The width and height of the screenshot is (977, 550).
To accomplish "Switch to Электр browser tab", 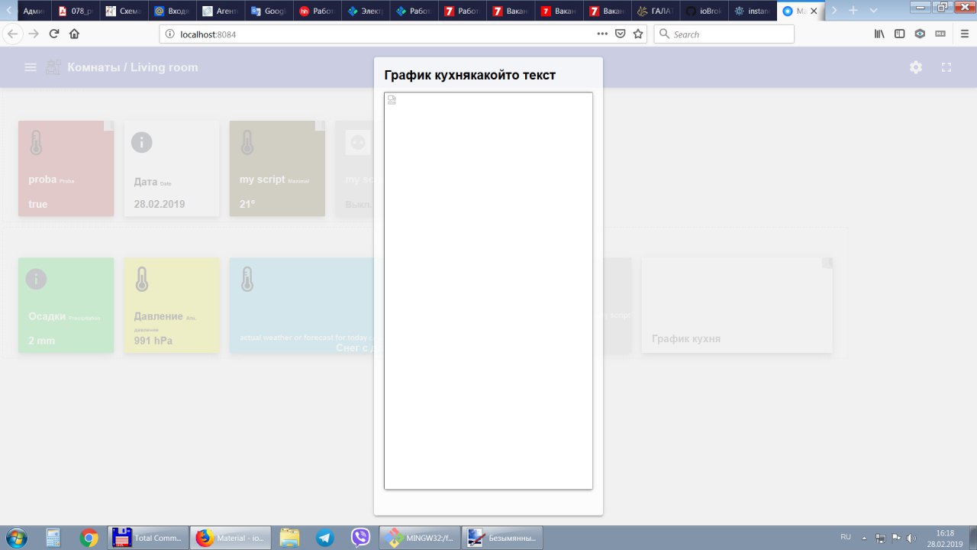I will tap(364, 11).
